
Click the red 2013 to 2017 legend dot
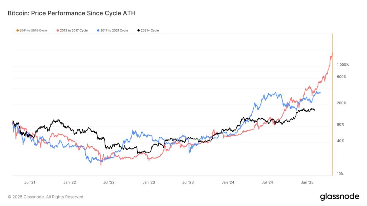(58, 30)
